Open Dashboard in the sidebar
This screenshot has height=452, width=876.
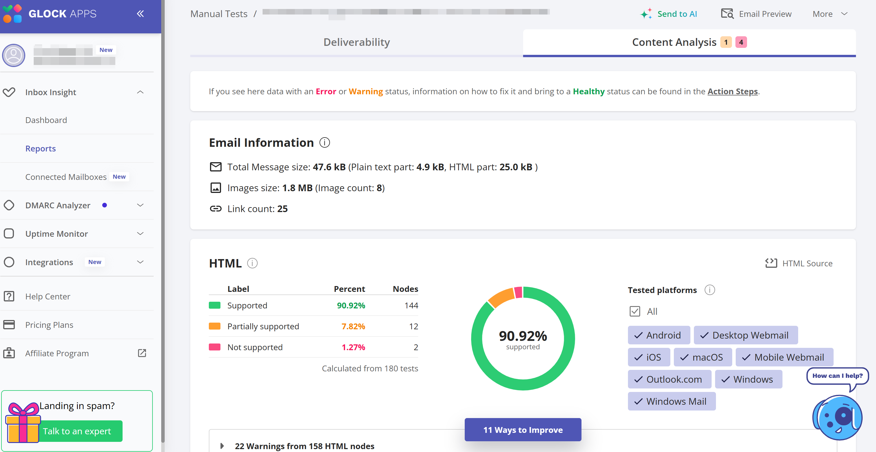[x=46, y=120]
